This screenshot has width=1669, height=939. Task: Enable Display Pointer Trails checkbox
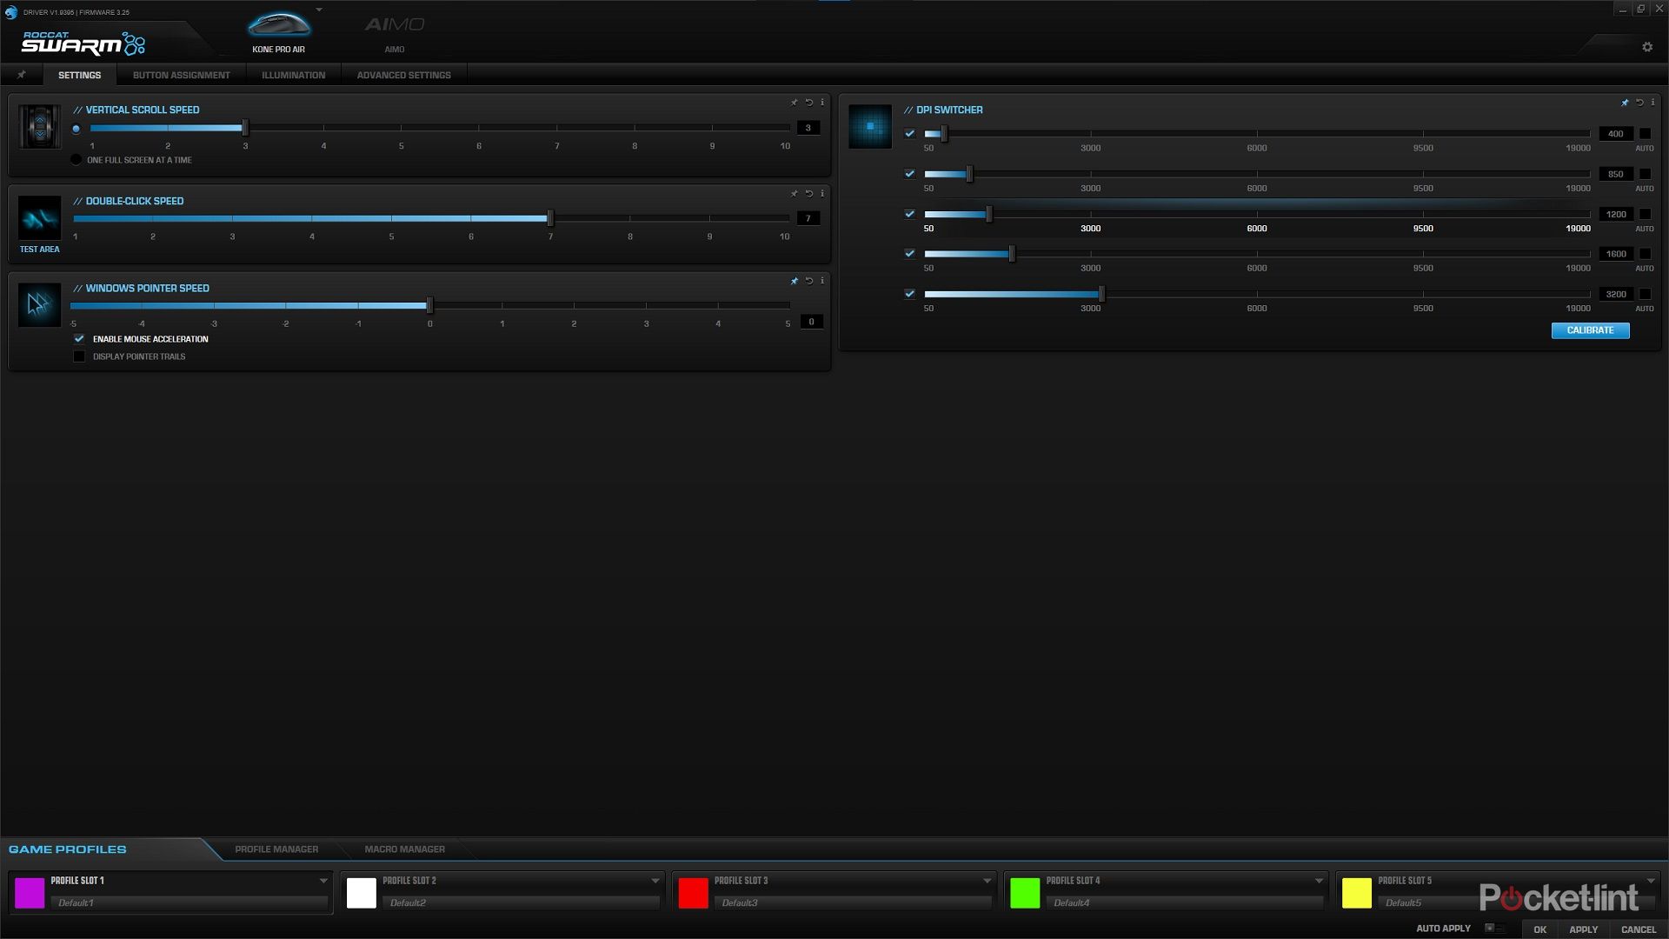79,356
